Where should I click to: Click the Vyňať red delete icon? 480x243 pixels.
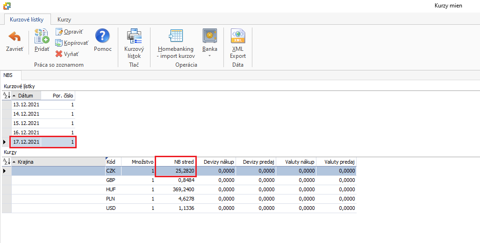(x=59, y=54)
